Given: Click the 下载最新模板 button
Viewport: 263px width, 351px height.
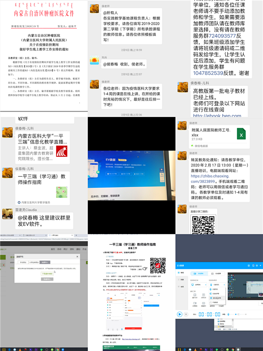Looking at the screenshot, I should pyautogui.click(x=47, y=274).
